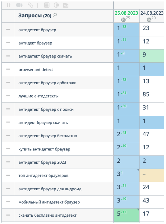
Task: Click dash marker beside 'лучшие антидетекты' row
Action: [x=8, y=96]
